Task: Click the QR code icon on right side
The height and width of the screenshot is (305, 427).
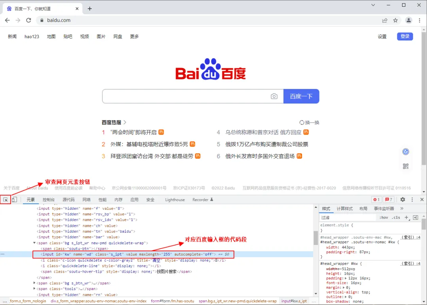Action: pyautogui.click(x=406, y=166)
